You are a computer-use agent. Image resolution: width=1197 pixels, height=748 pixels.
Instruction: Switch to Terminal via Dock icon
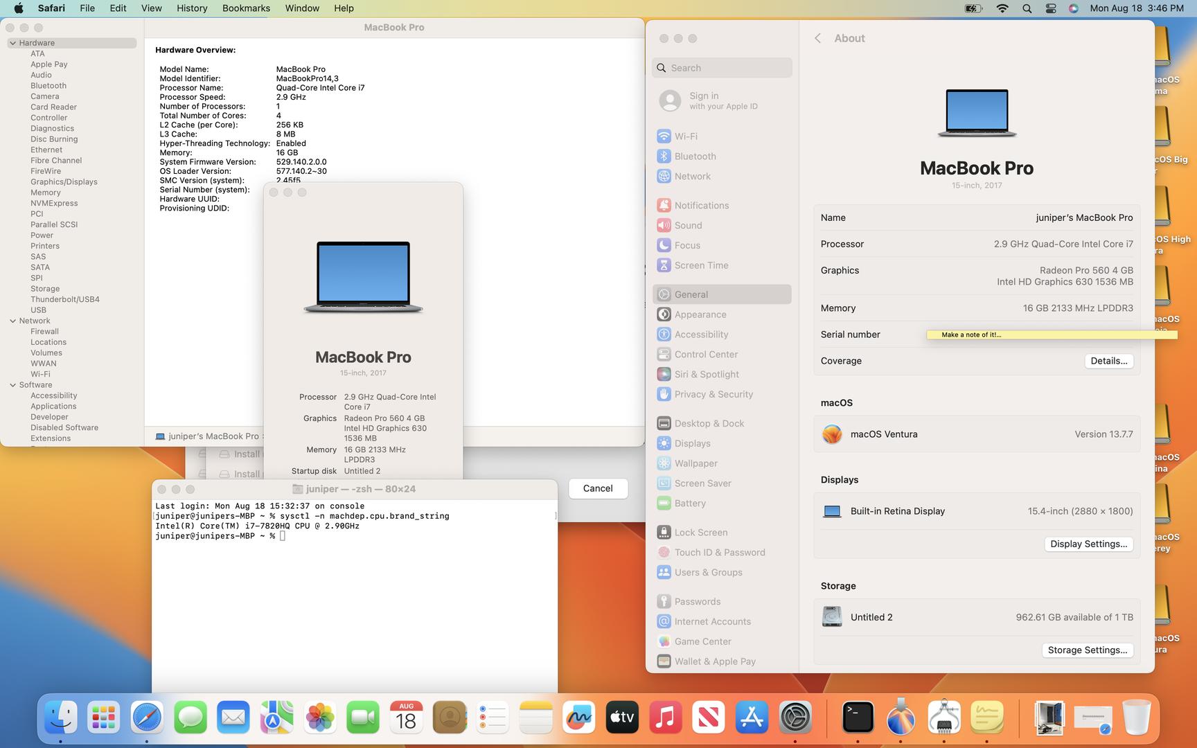tap(858, 718)
